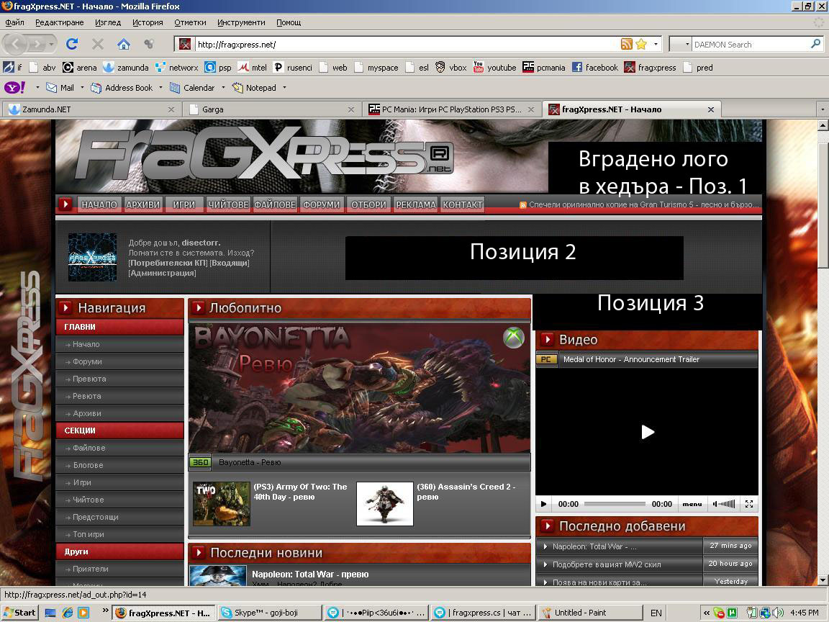Switch to Untitled - Paint in taskbar
Screen dimensions: 829x622
pyautogui.click(x=590, y=613)
